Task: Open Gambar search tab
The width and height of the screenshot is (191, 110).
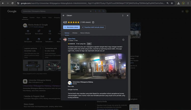Action: (x=32, y=18)
